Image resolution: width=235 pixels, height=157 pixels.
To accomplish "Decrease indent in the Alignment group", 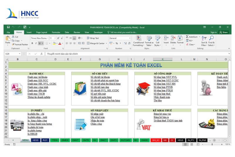I will [x=79, y=43].
